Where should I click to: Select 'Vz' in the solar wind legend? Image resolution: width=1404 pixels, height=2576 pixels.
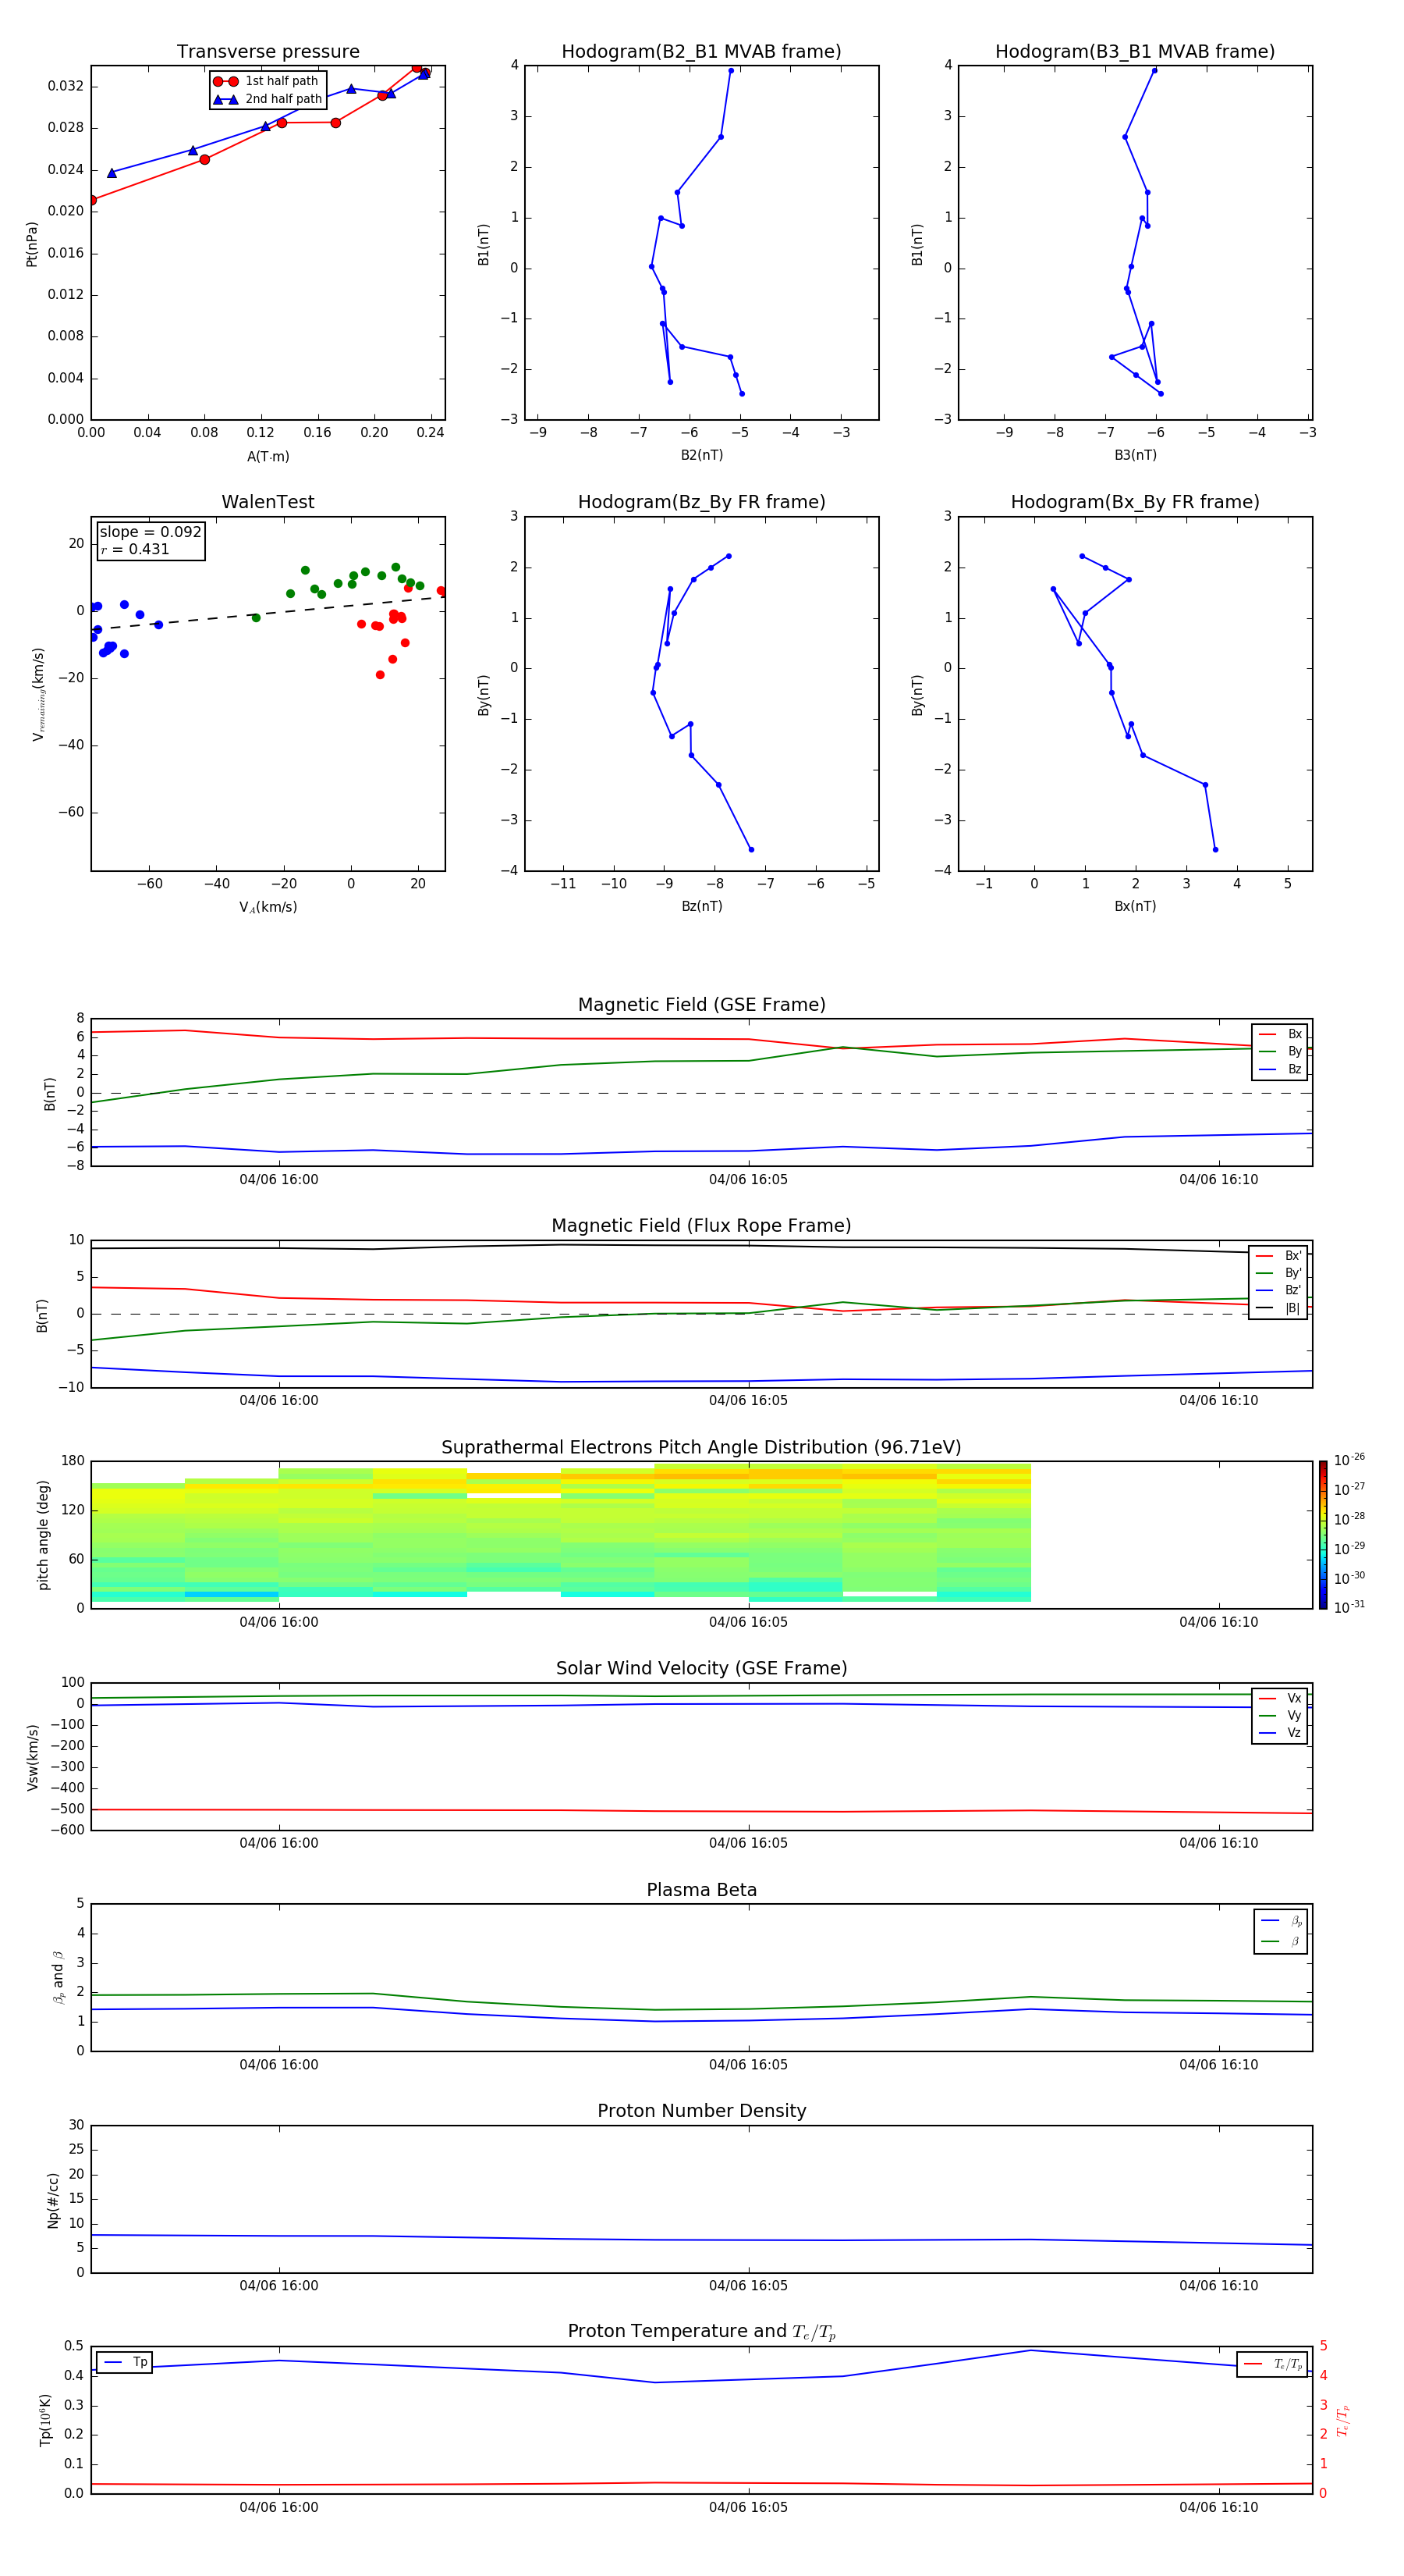click(1280, 1733)
